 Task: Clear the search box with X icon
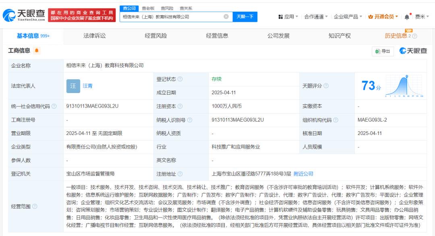click(226, 17)
